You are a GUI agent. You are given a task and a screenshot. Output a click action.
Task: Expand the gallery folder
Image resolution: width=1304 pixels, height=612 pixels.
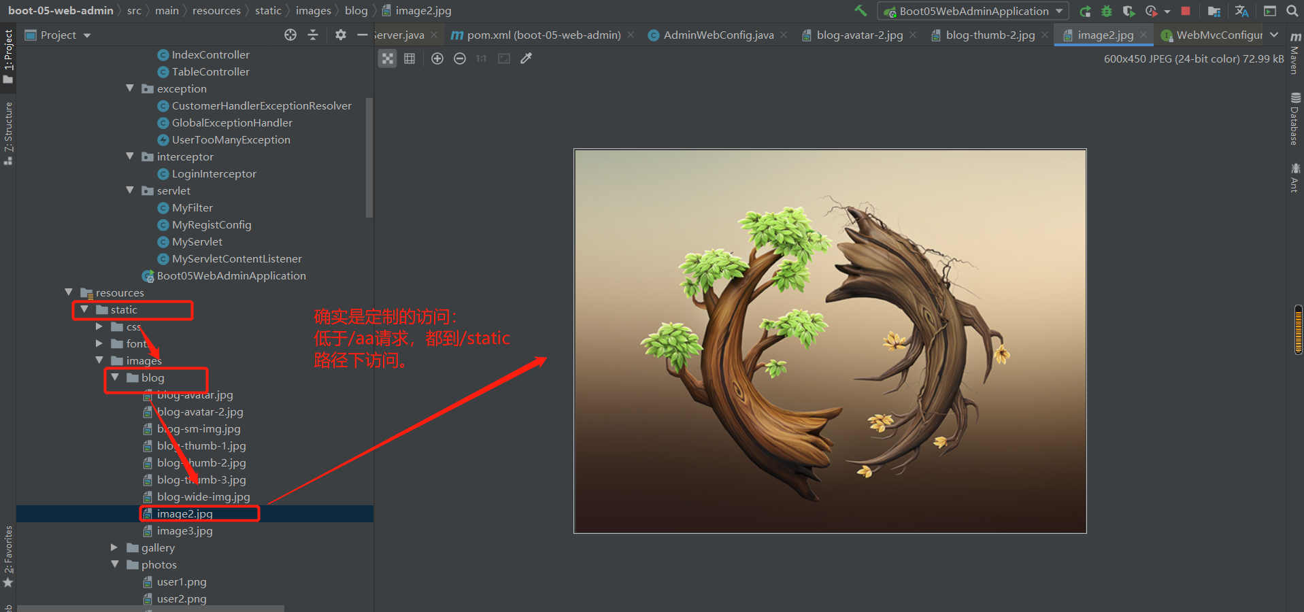coord(114,547)
